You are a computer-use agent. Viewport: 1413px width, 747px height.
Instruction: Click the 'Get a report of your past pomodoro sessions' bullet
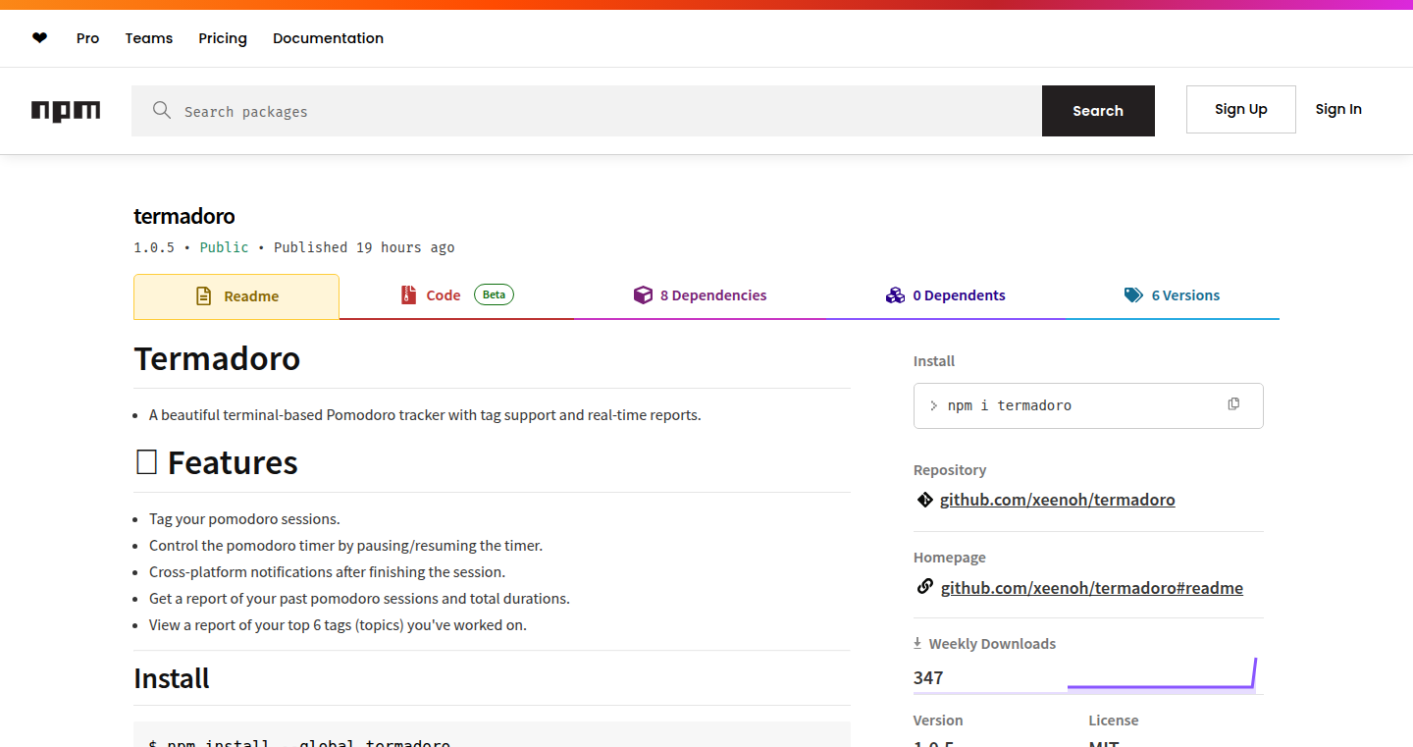pyautogui.click(x=359, y=598)
